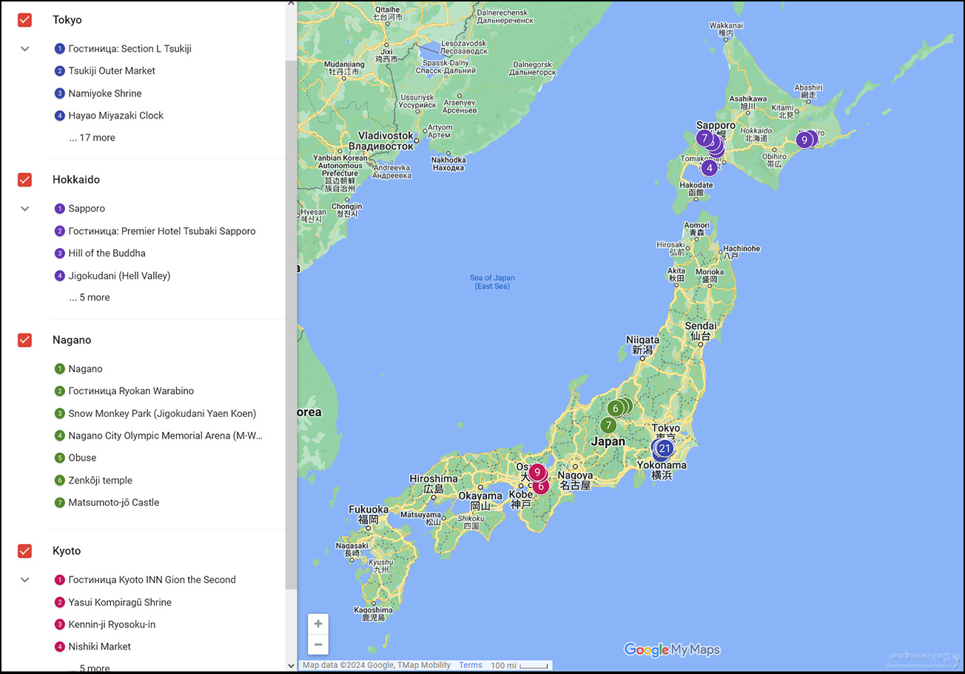The width and height of the screenshot is (965, 674).
Task: Select Tsukiji Outer Market from Tokyo list
Action: (110, 71)
